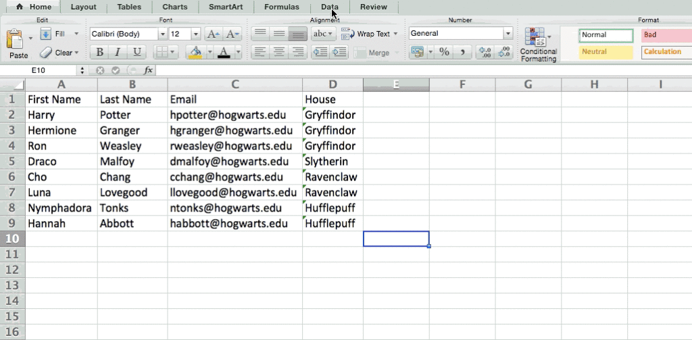
Task: Increase font size with the larger A icon
Action: (x=213, y=34)
